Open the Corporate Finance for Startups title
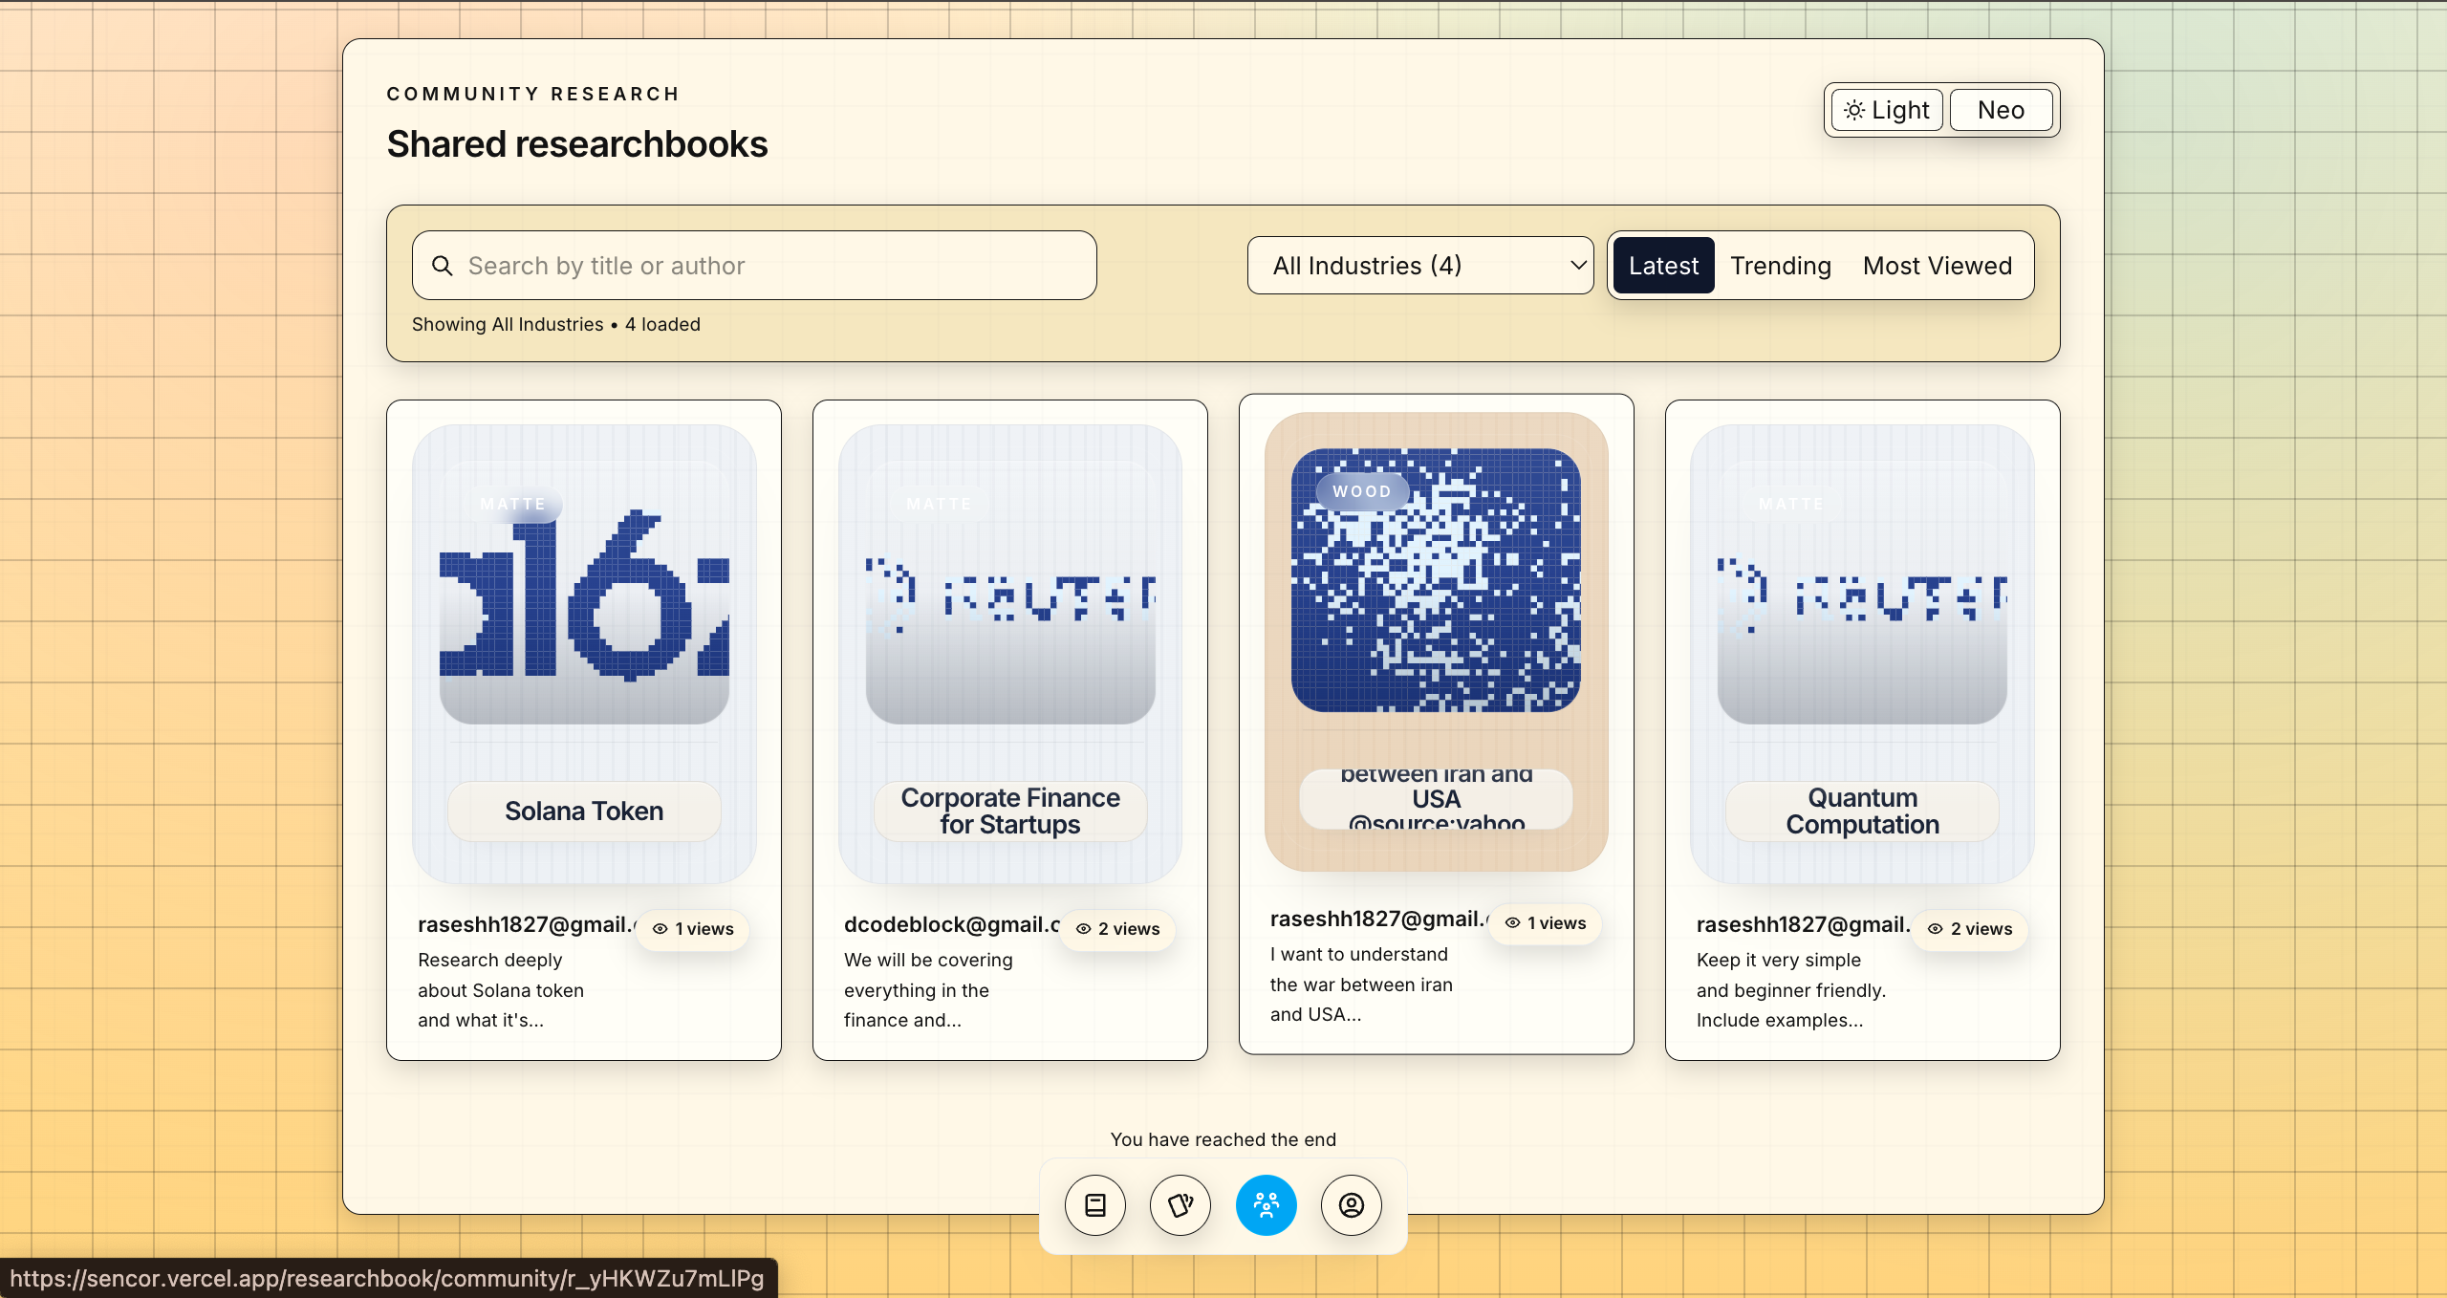 [x=1010, y=811]
